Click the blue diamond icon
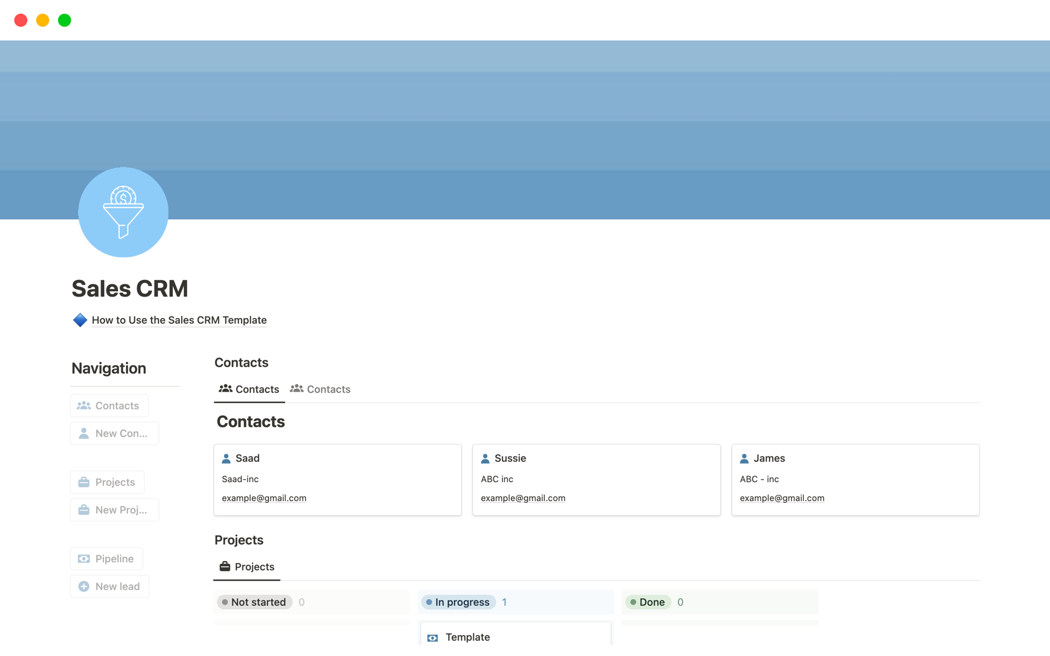Screen dimensions: 1050x656 click(x=80, y=320)
